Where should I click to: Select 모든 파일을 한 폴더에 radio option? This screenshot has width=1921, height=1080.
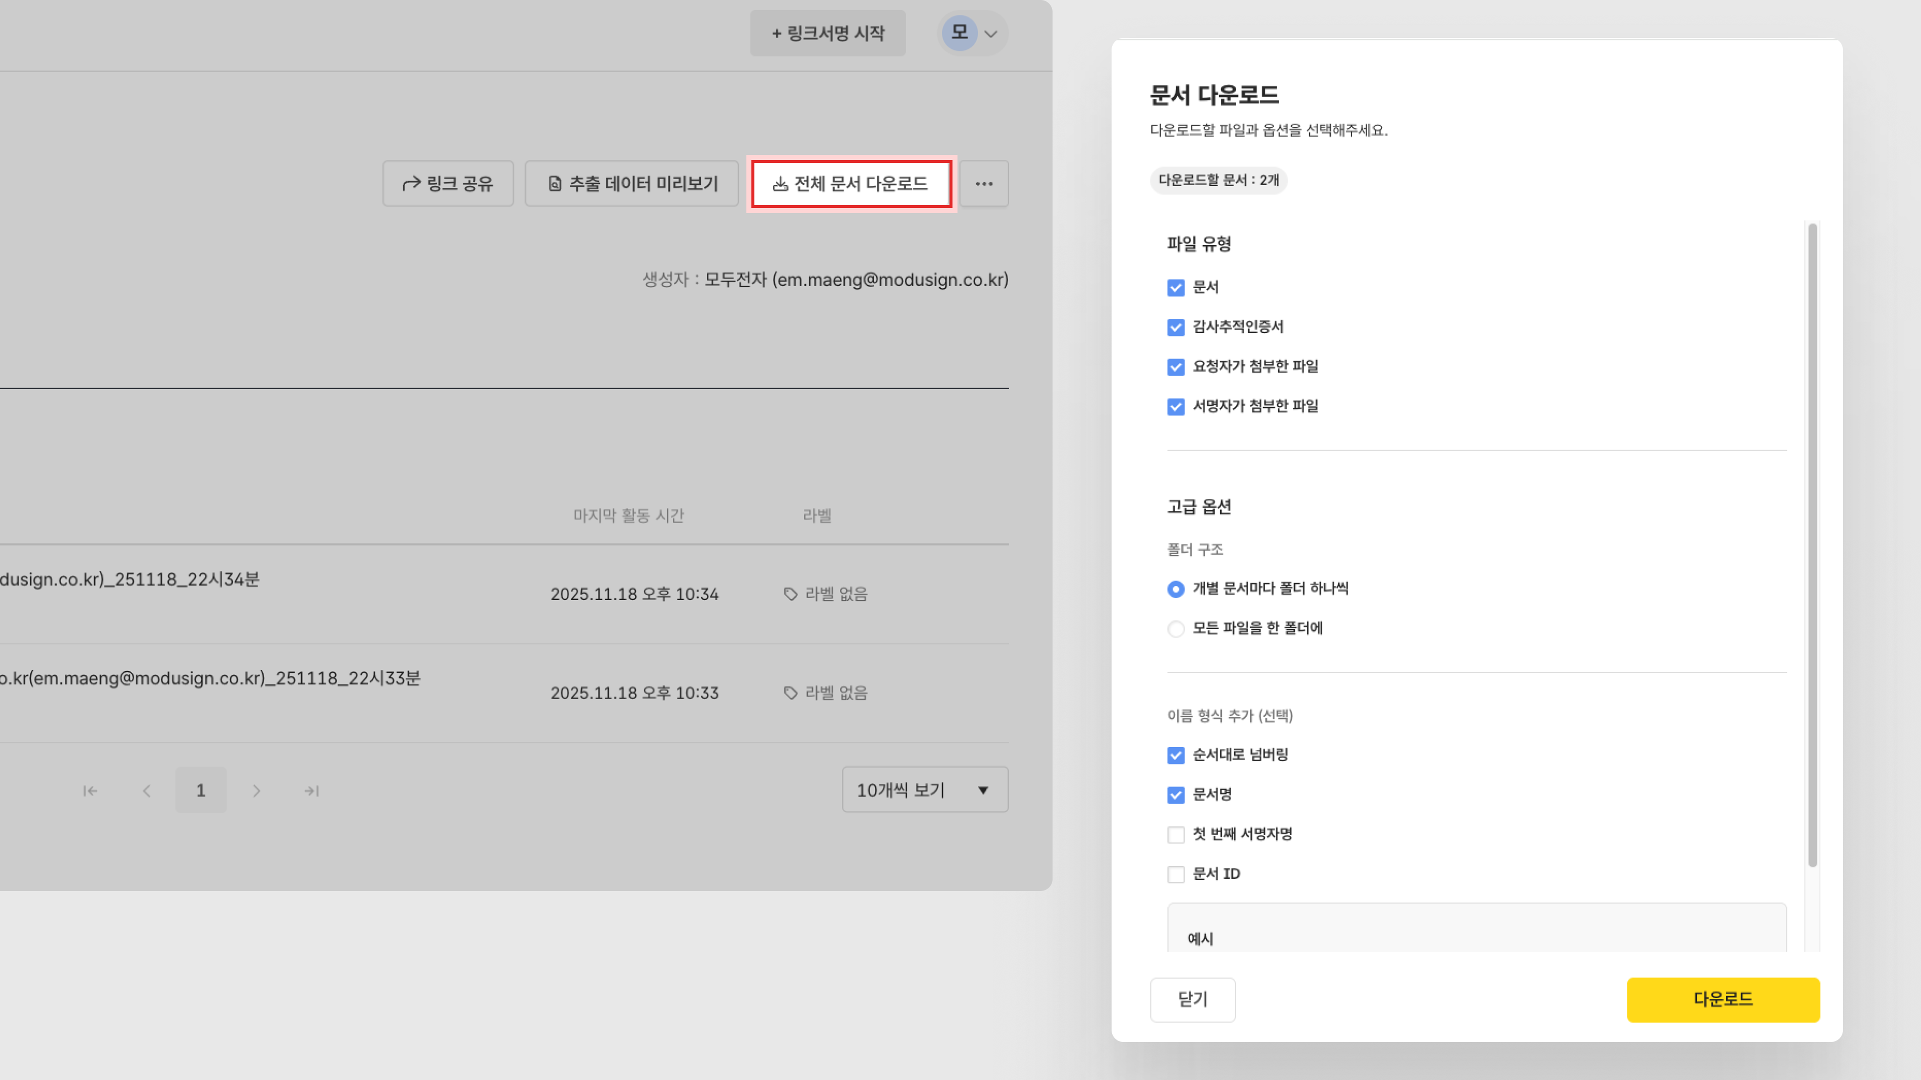(x=1176, y=629)
